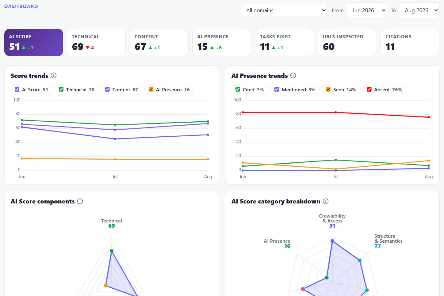Image resolution: width=444 pixels, height=296 pixels.
Task: Click the Absent line point for Jul
Action: pos(336,112)
